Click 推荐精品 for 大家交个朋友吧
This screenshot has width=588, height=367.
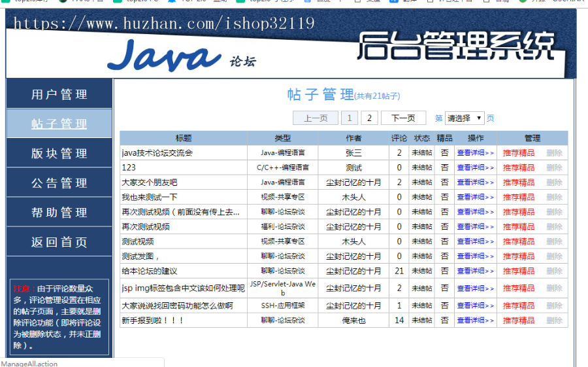(519, 183)
